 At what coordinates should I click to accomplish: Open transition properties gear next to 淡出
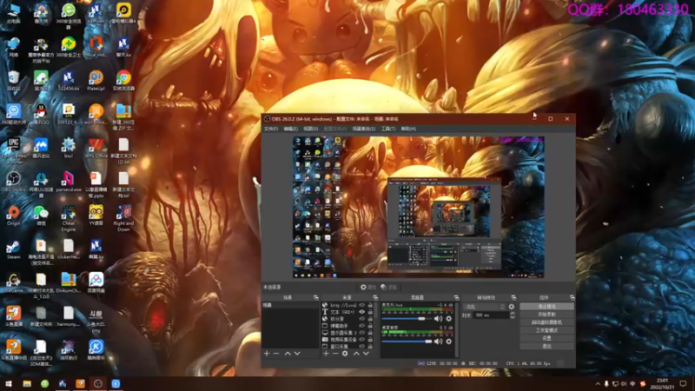512,307
